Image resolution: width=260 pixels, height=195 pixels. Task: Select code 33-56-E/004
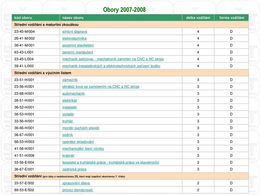tap(24, 162)
